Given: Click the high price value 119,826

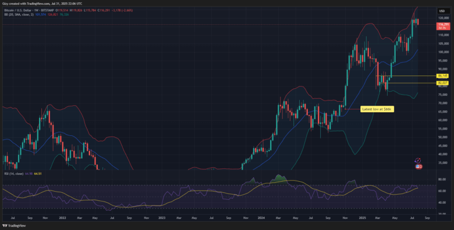Looking at the screenshot, I should coord(77,10).
